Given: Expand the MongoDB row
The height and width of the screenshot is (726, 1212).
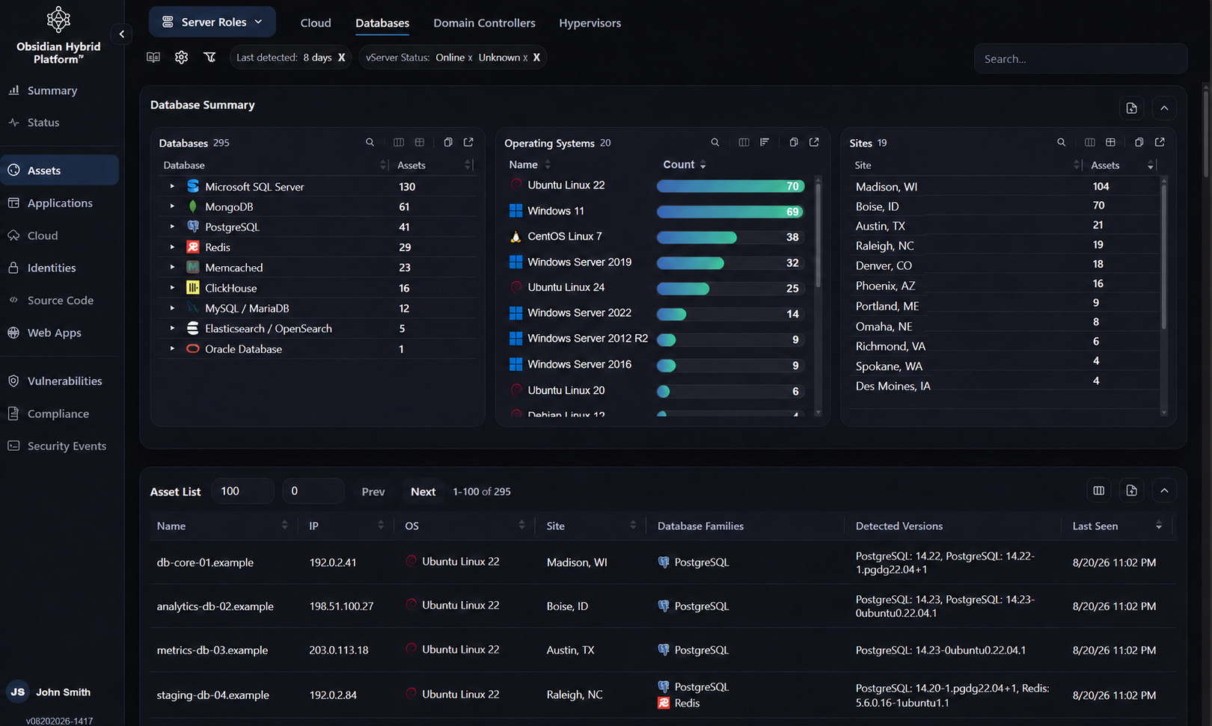Looking at the screenshot, I should pyautogui.click(x=172, y=206).
